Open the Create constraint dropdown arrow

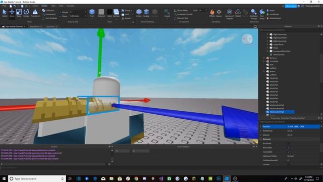(167, 19)
